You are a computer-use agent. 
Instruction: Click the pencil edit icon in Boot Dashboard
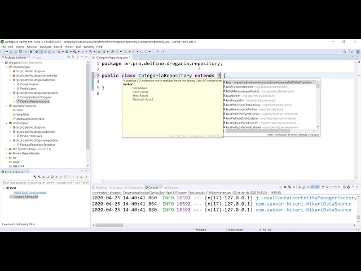61,177
